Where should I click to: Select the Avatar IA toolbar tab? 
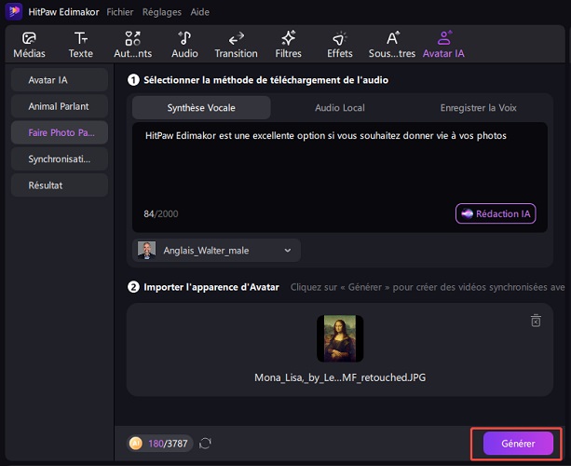pos(443,45)
